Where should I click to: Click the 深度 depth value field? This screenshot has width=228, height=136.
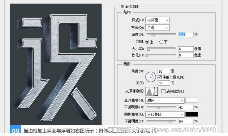[186, 35]
